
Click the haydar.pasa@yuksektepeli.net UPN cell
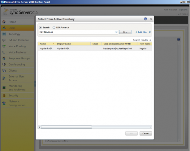pyautogui.click(x=118, y=48)
